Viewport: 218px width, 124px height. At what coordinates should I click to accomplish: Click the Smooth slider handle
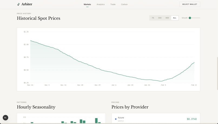tap(190, 18)
